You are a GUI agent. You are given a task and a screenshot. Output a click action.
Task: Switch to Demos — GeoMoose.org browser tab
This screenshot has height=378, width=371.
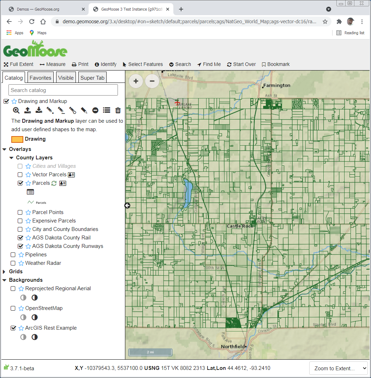click(x=46, y=9)
